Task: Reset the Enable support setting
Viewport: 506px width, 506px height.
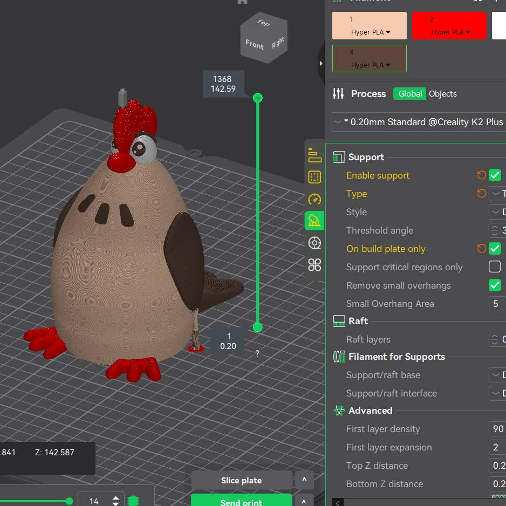Action: point(482,175)
